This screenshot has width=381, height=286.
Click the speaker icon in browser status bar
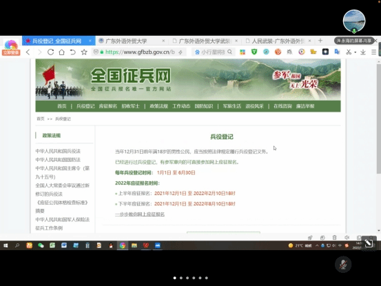347,237
